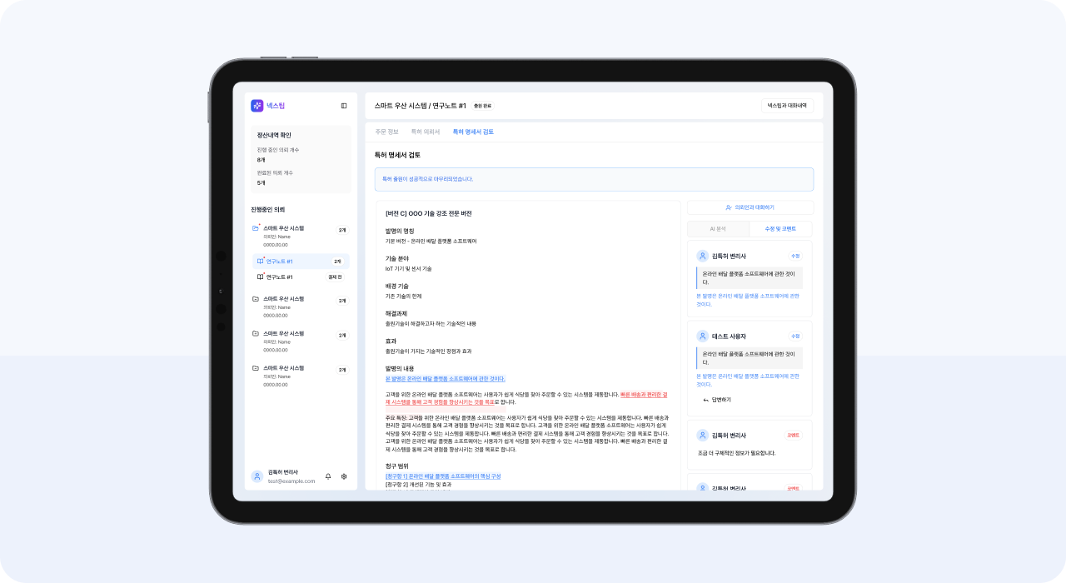Screen dimensions: 1066x583
Task: Click the [버전 C] OOO 기술 강조 전문 버전 heading
Action: [429, 213]
